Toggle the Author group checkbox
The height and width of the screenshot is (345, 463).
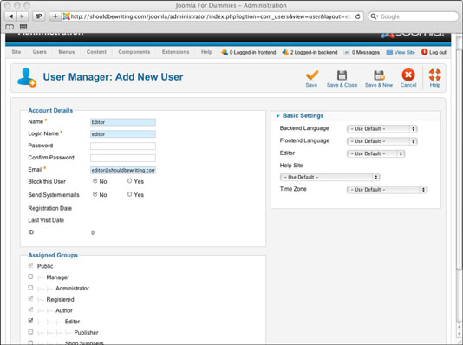coord(30,309)
